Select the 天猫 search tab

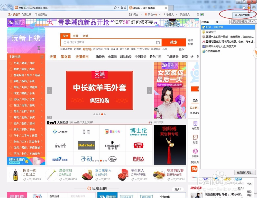click(x=75, y=36)
